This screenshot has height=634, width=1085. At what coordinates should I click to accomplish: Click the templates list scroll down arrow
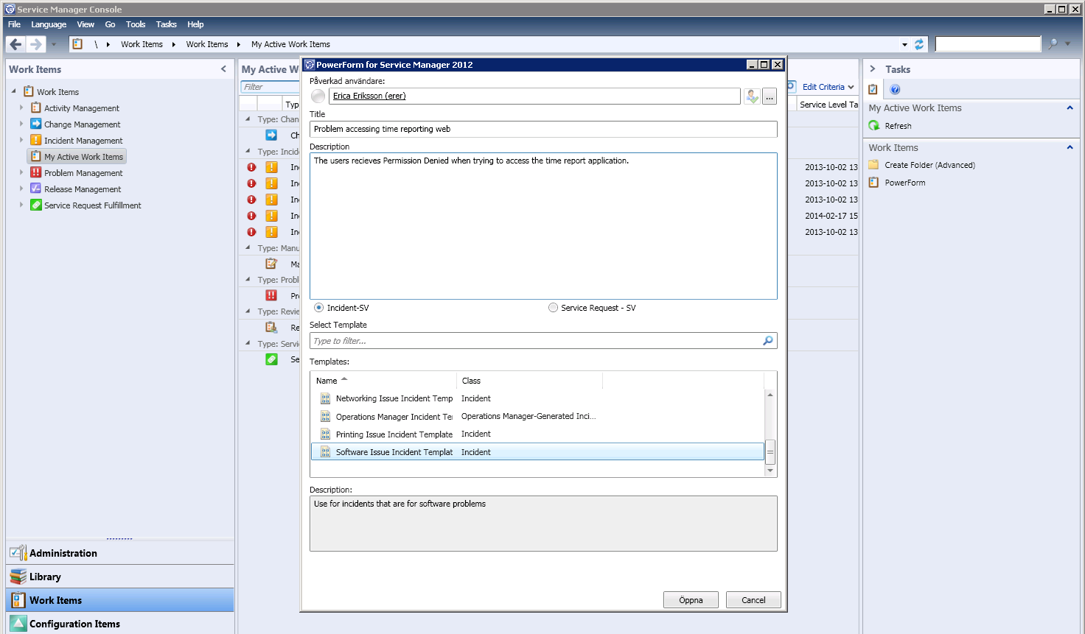pyautogui.click(x=770, y=471)
